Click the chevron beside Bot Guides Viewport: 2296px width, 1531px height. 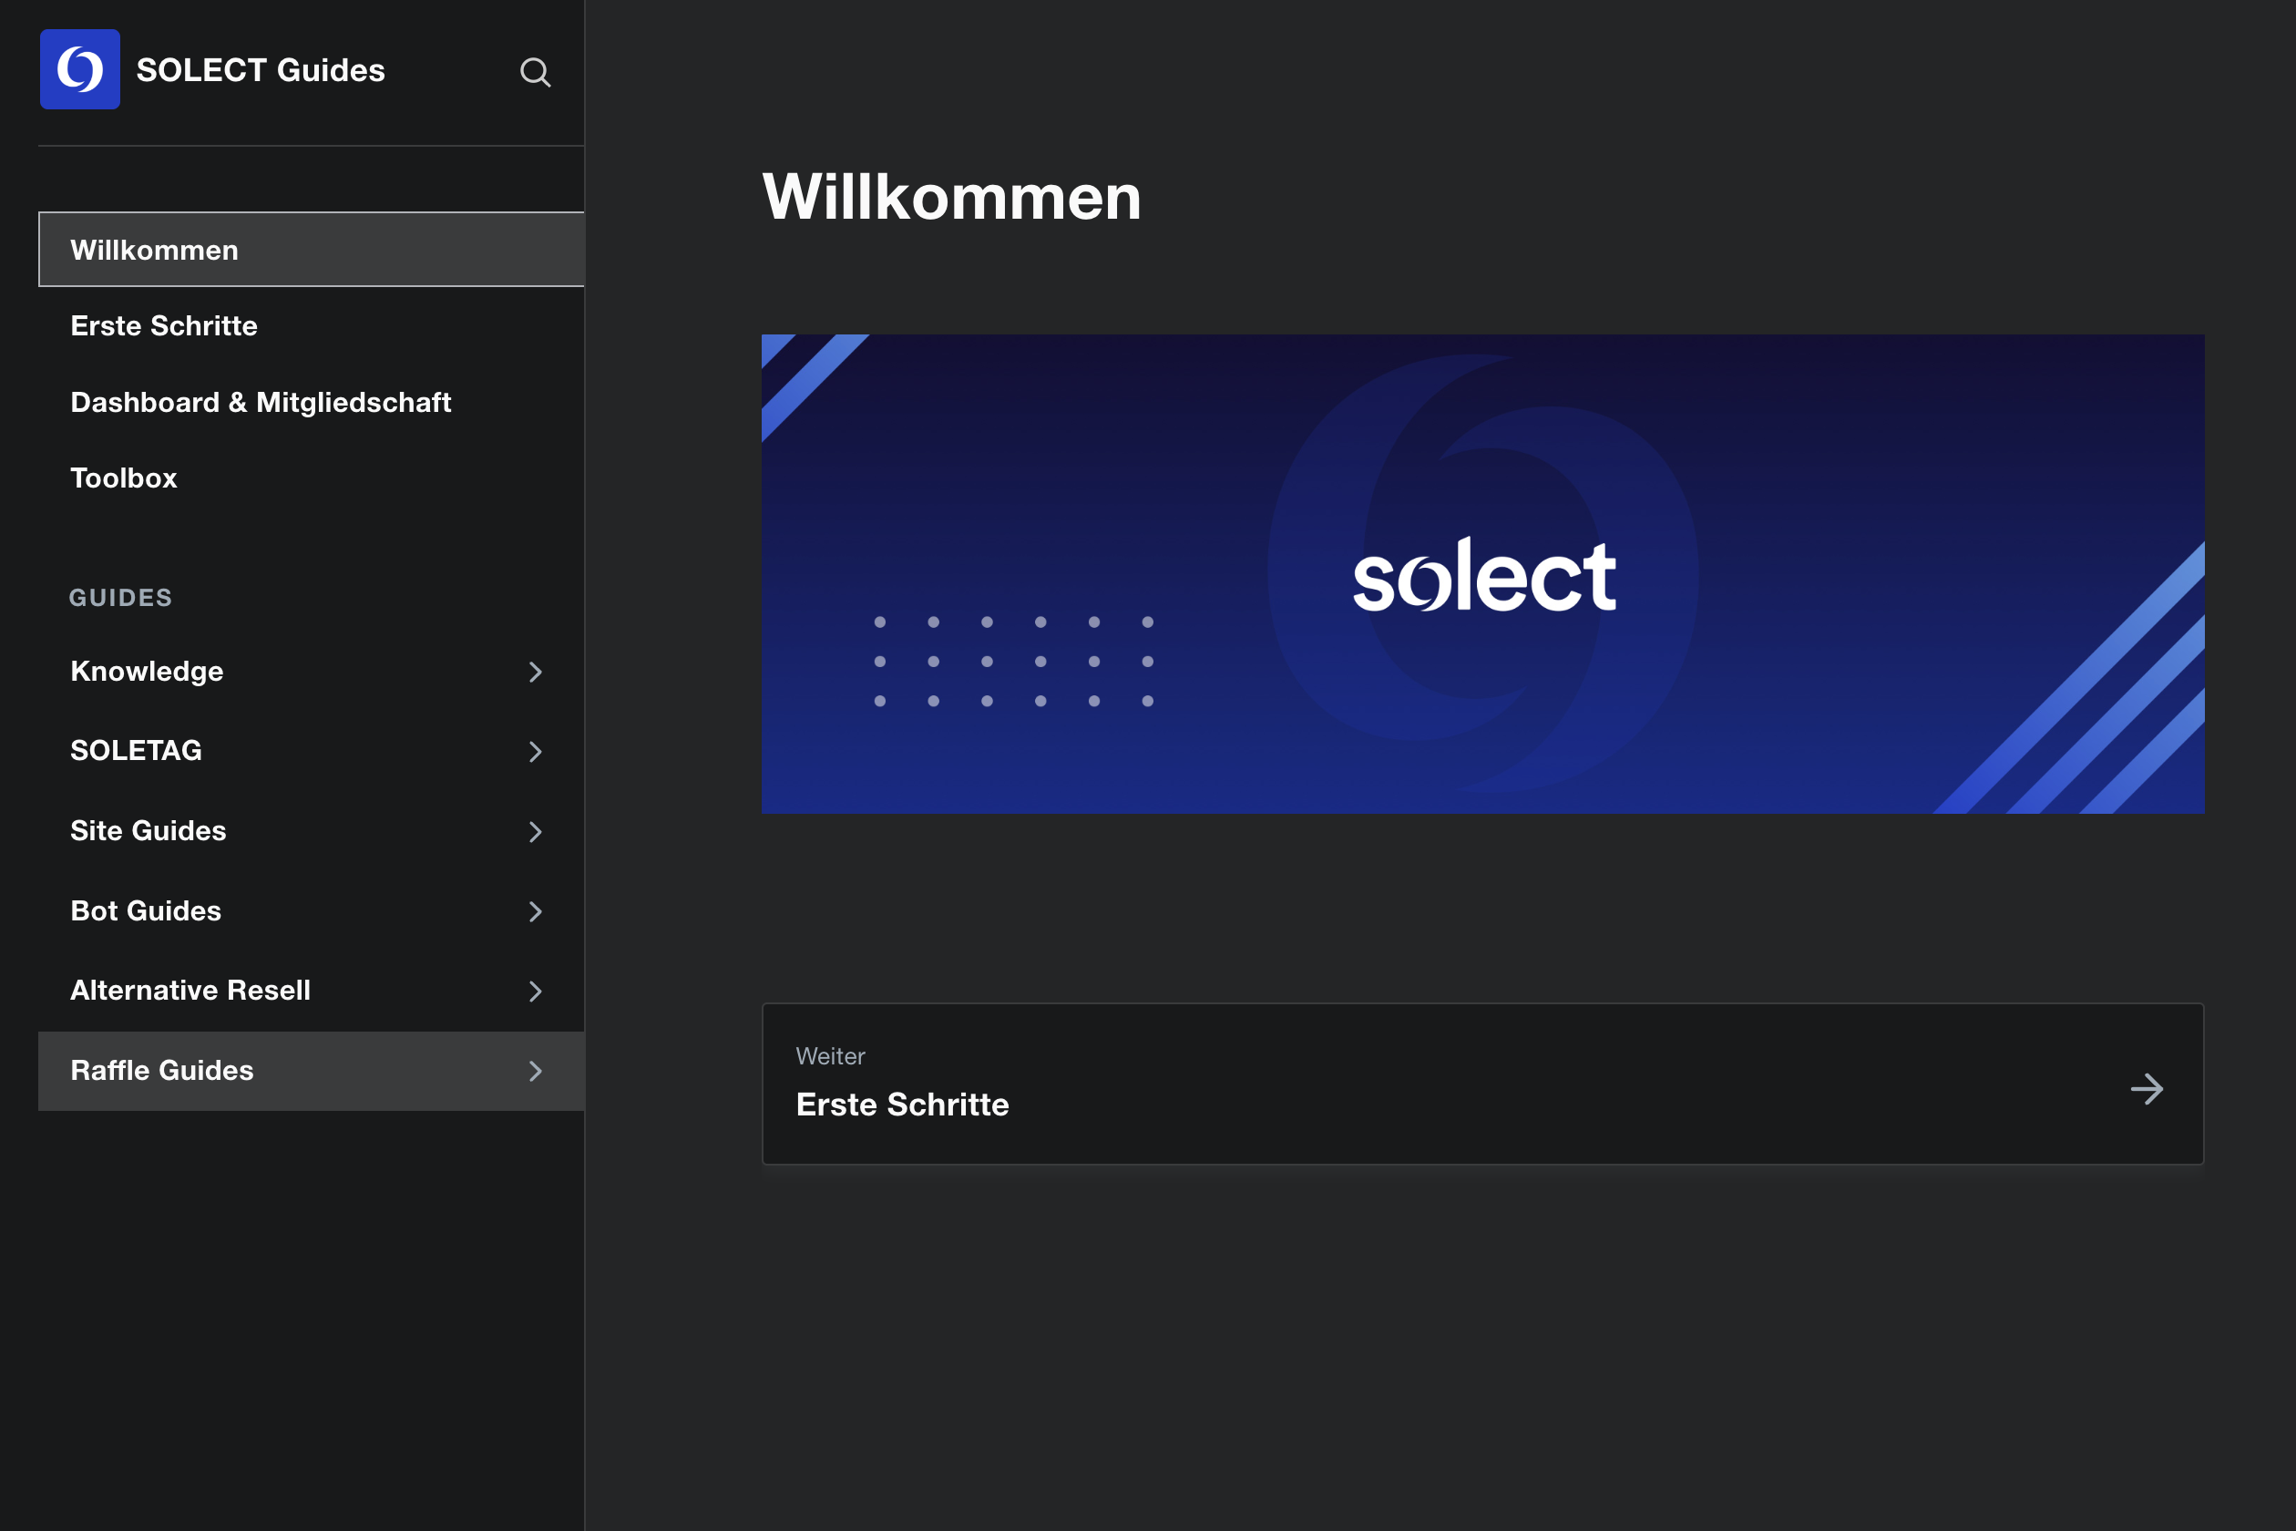535,912
